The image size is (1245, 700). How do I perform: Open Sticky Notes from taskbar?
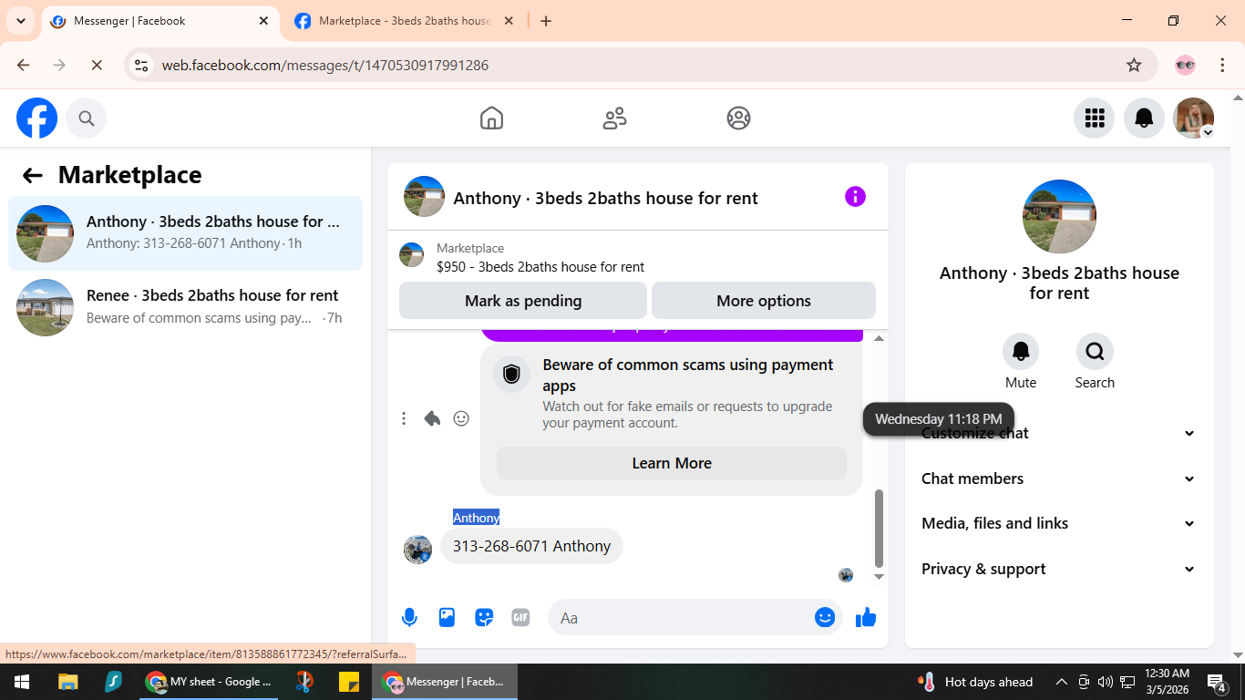(349, 682)
